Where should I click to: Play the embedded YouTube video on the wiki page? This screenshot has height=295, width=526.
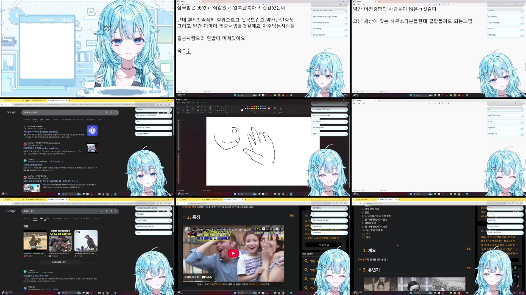233,253
